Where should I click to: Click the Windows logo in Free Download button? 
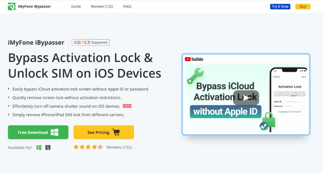tap(55, 132)
